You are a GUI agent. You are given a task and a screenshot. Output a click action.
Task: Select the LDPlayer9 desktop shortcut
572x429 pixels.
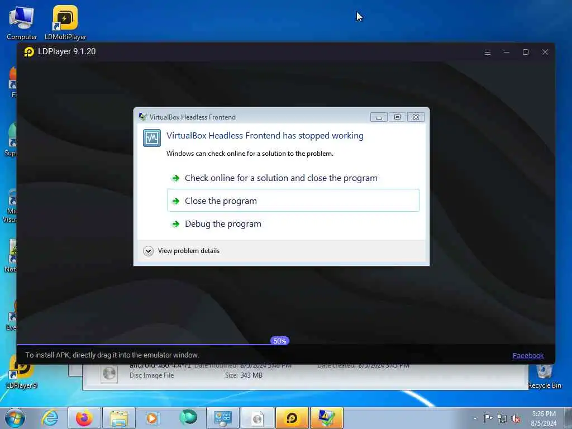[x=22, y=372]
